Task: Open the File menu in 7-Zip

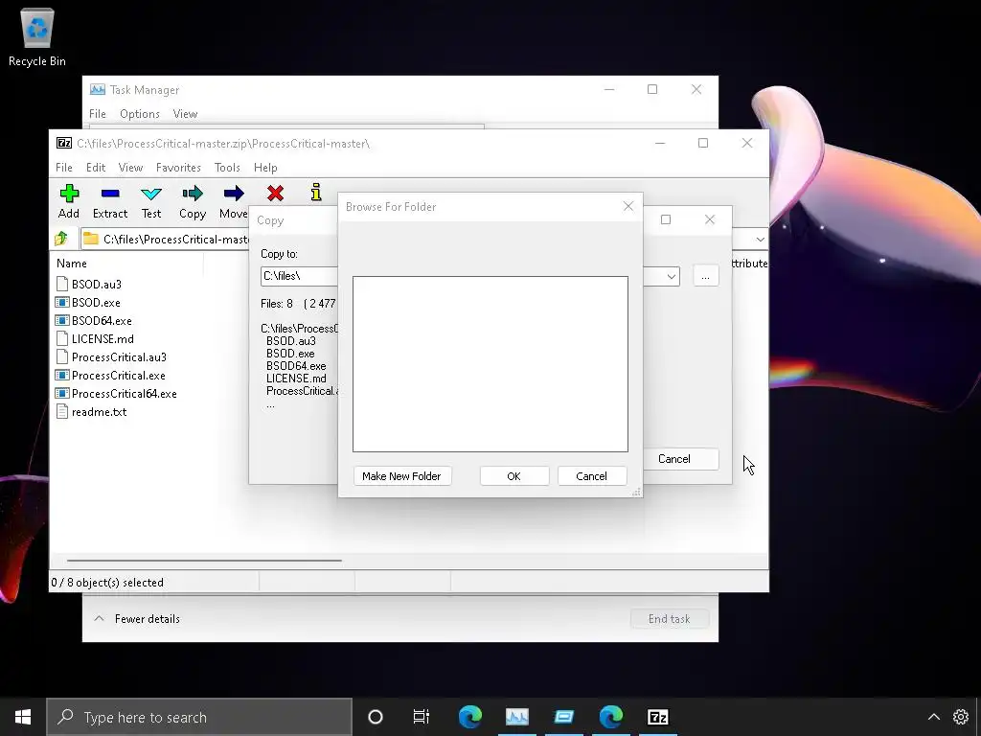Action: coord(64,167)
